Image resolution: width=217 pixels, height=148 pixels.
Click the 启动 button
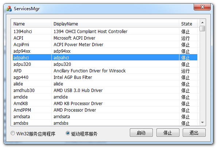coord(141,133)
